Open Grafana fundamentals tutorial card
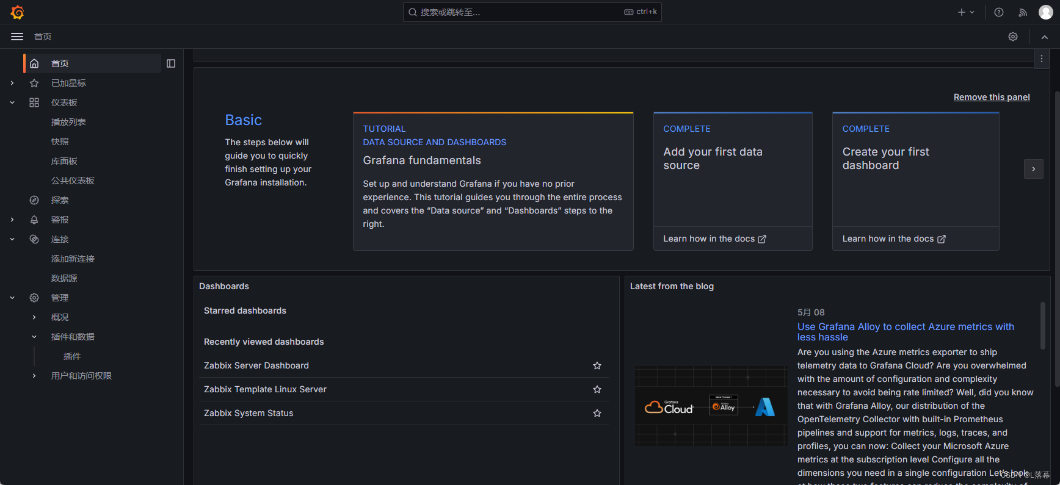This screenshot has height=485, width=1060. pos(493,181)
